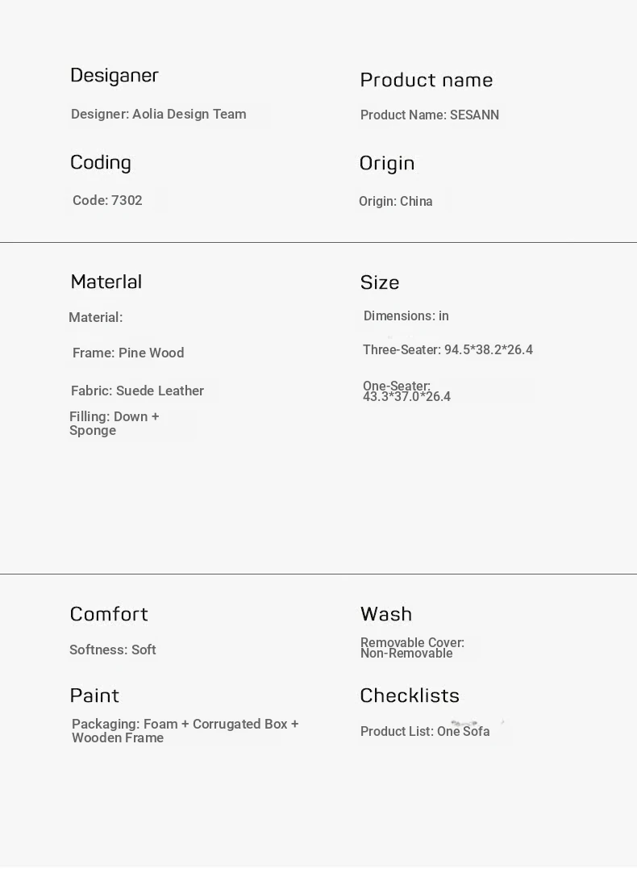637x869 pixels.
Task: Click the "Desiganer" section heading
Action: click(x=114, y=75)
